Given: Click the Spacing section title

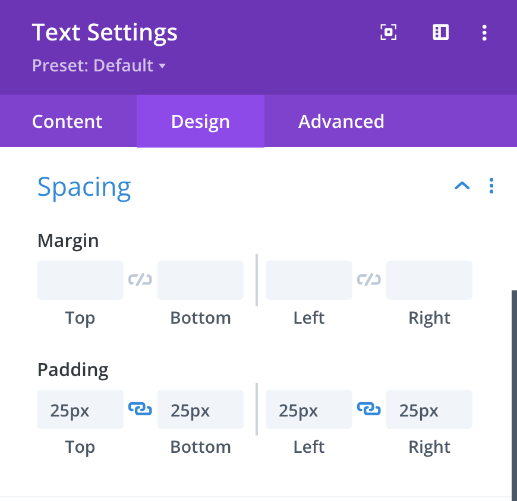Looking at the screenshot, I should click(84, 187).
